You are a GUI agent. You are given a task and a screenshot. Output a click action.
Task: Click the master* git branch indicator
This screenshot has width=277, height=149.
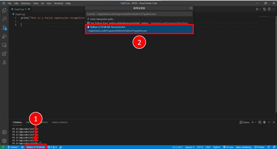(x=13, y=147)
